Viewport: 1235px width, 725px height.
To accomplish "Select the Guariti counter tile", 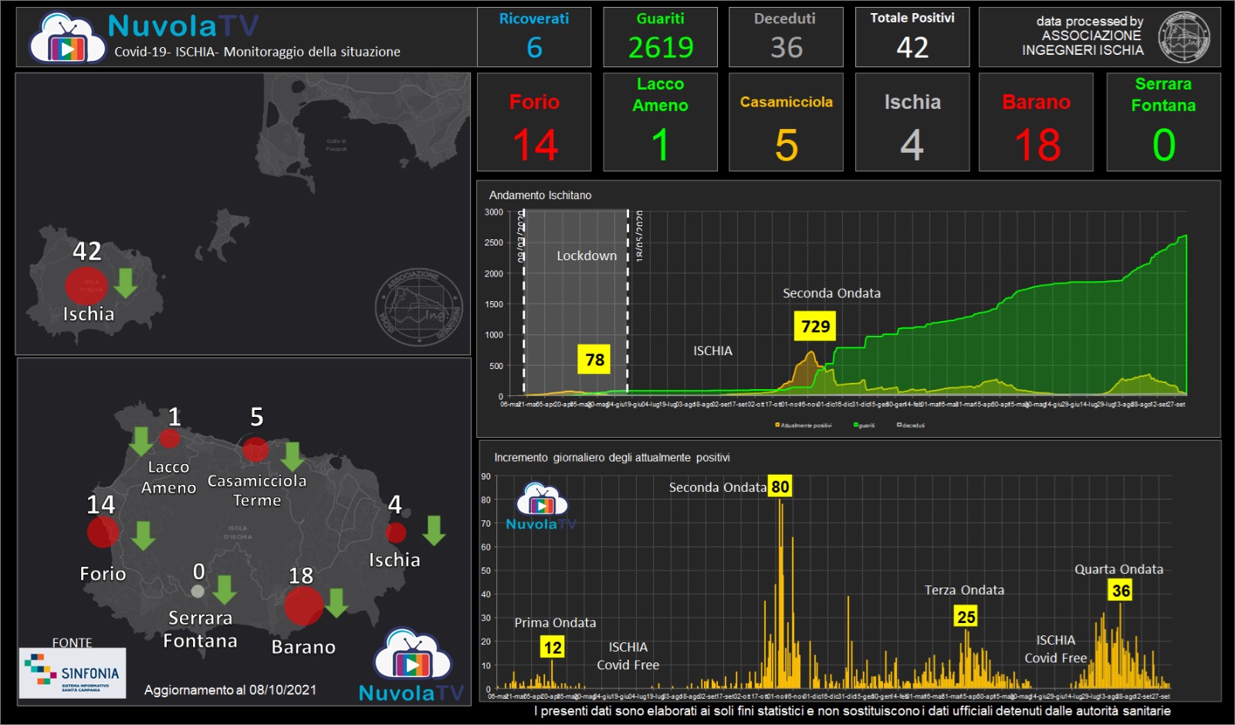I will tap(660, 37).
